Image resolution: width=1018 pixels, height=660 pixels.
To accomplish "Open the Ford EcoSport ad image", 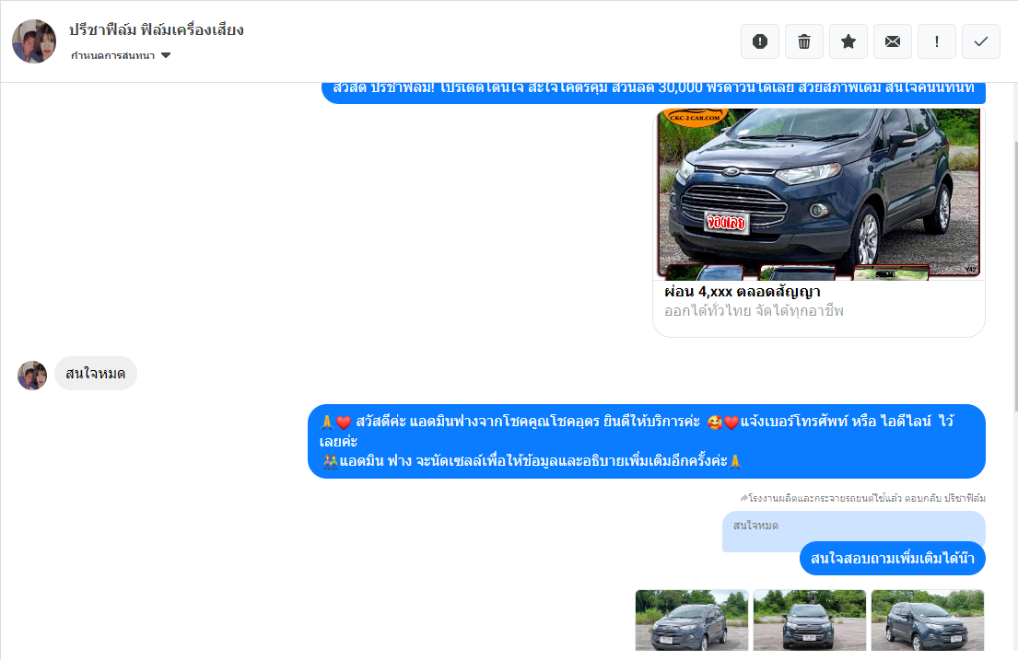I will click(819, 194).
